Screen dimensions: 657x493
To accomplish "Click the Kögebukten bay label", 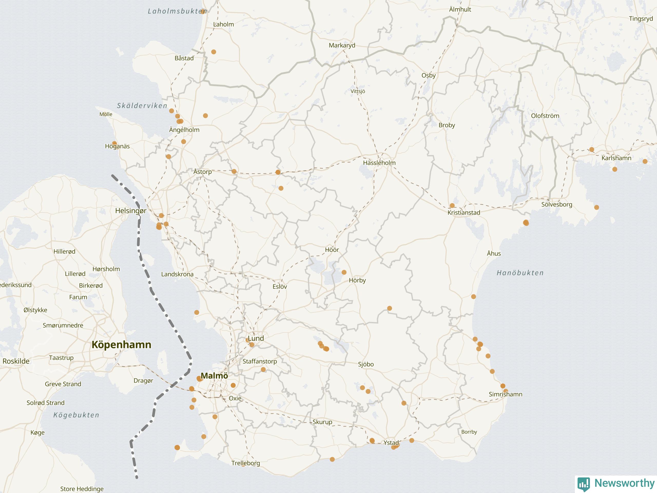I will pos(76,415).
